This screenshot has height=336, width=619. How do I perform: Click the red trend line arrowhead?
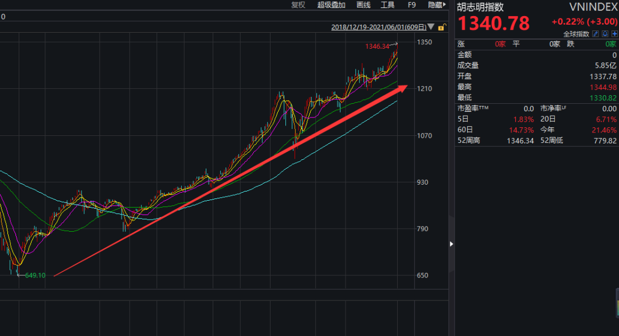click(x=402, y=88)
